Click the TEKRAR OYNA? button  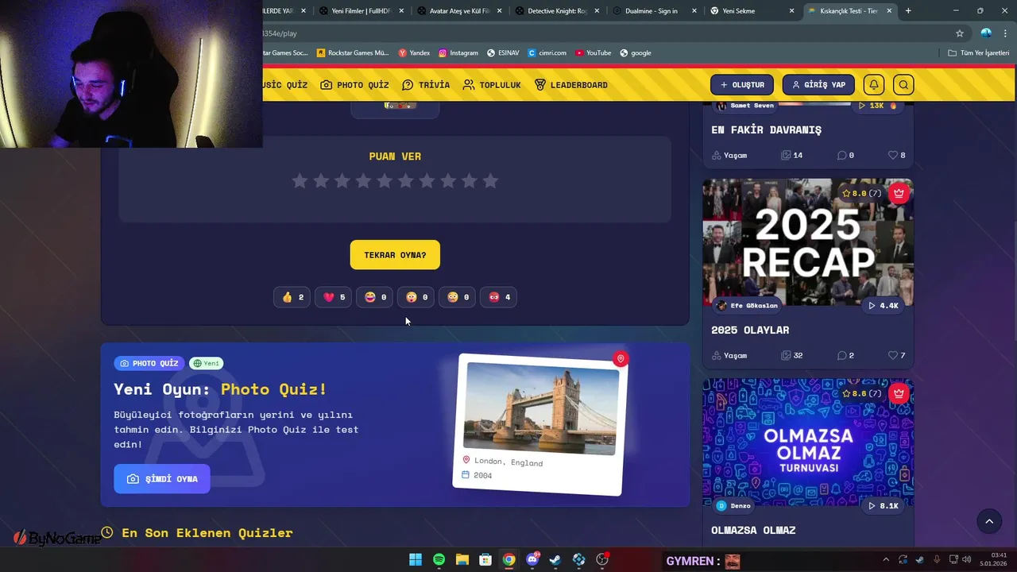point(395,255)
